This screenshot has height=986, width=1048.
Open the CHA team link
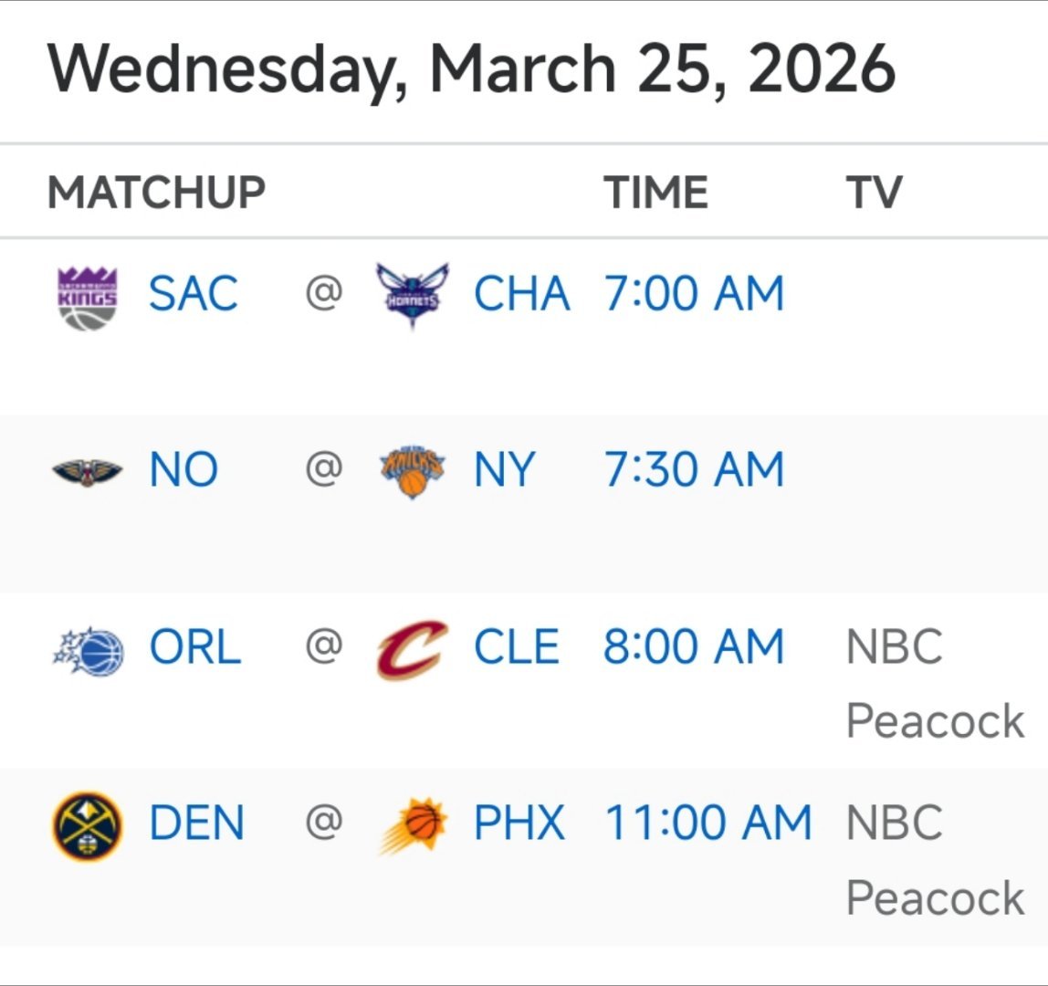(521, 294)
